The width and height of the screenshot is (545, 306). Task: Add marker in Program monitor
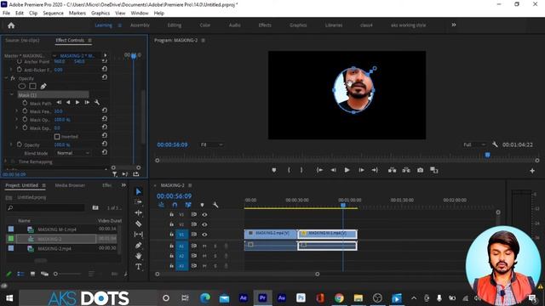[274, 170]
